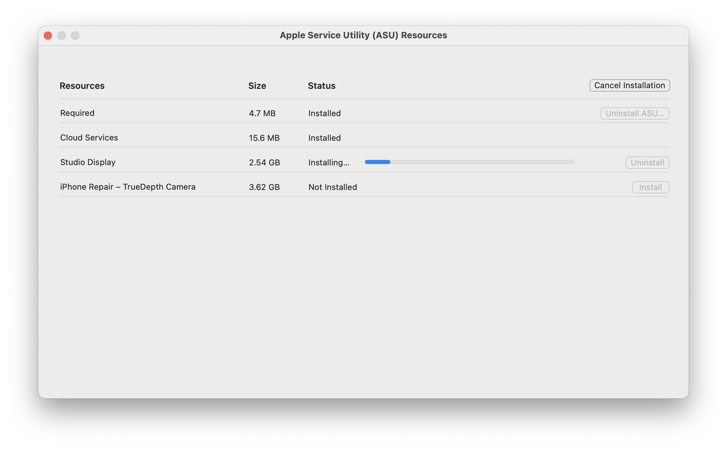Click the Status column header to sort
Image resolution: width=727 pixels, height=449 pixels.
tap(321, 85)
